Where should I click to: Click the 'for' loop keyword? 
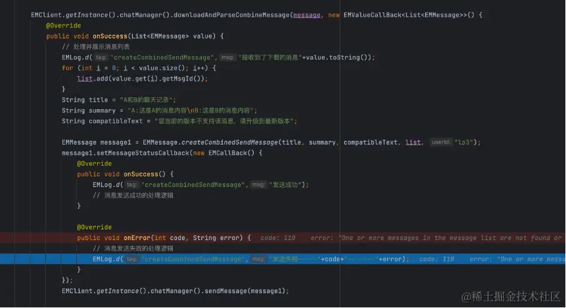[x=67, y=68]
